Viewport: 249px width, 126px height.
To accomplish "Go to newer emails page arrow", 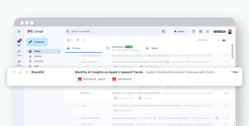I will pos(212,40).
